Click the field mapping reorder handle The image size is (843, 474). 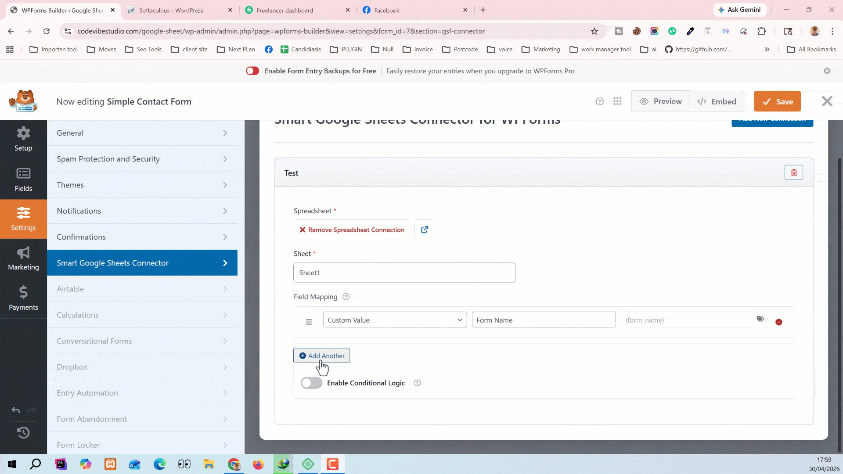coord(309,322)
